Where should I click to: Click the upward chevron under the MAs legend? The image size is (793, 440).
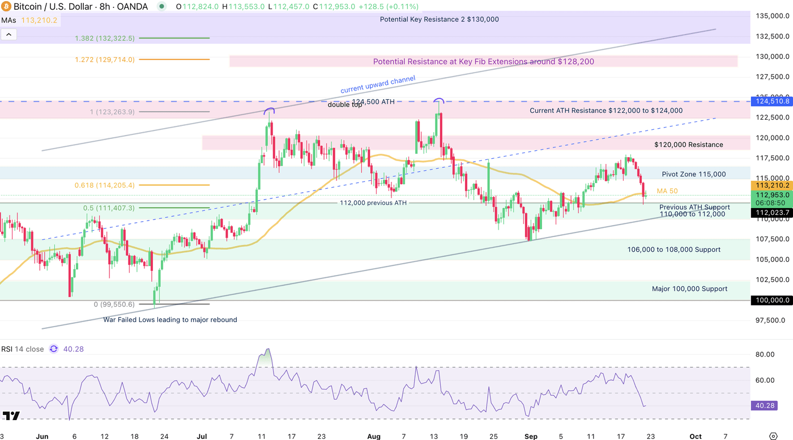point(8,34)
